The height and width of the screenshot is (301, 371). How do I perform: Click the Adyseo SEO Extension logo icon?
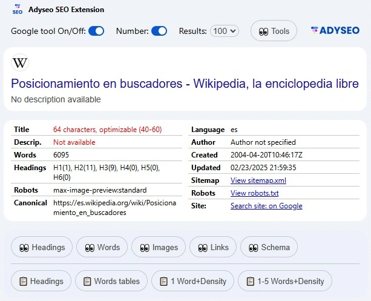[18, 10]
